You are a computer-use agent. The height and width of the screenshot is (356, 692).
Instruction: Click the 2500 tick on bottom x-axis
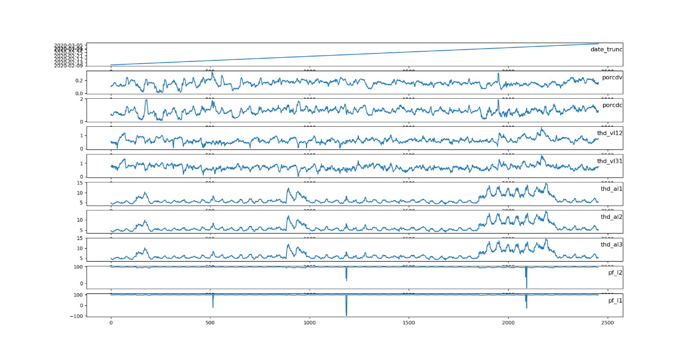[x=608, y=323]
